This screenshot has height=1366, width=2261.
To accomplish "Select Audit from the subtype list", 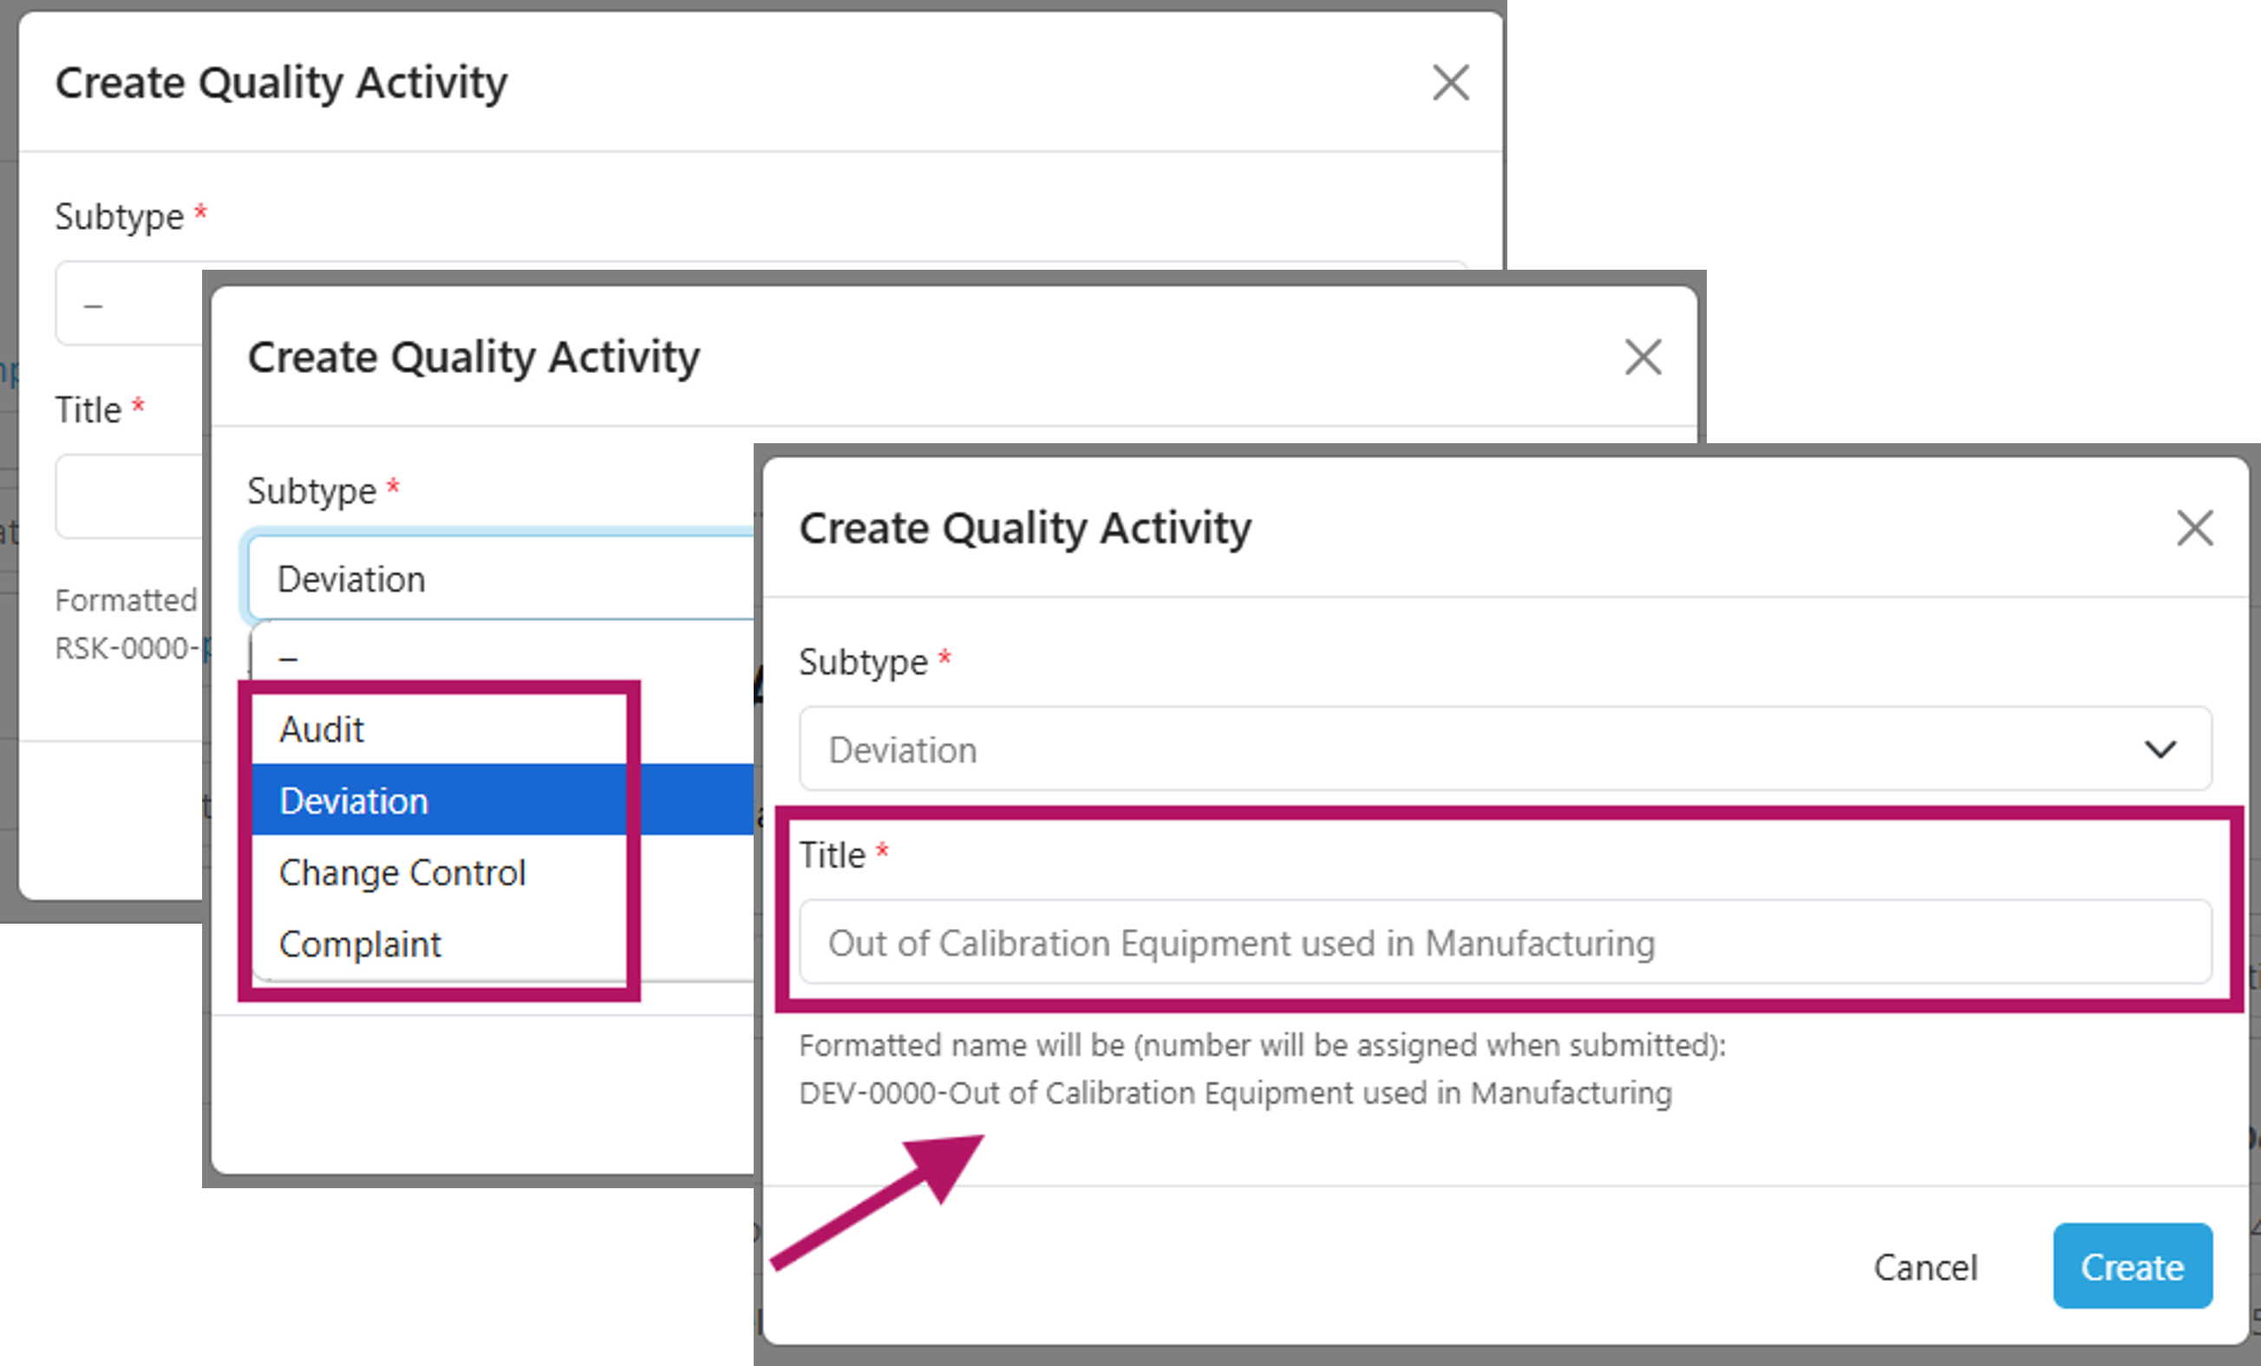I will coord(321,729).
